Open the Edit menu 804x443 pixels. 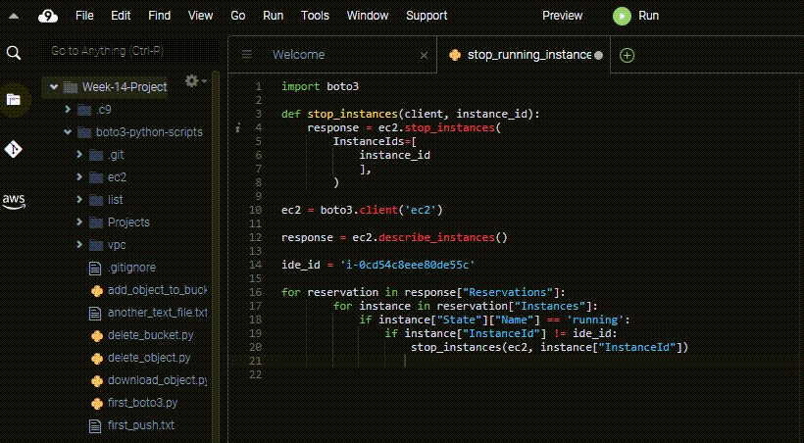point(121,16)
